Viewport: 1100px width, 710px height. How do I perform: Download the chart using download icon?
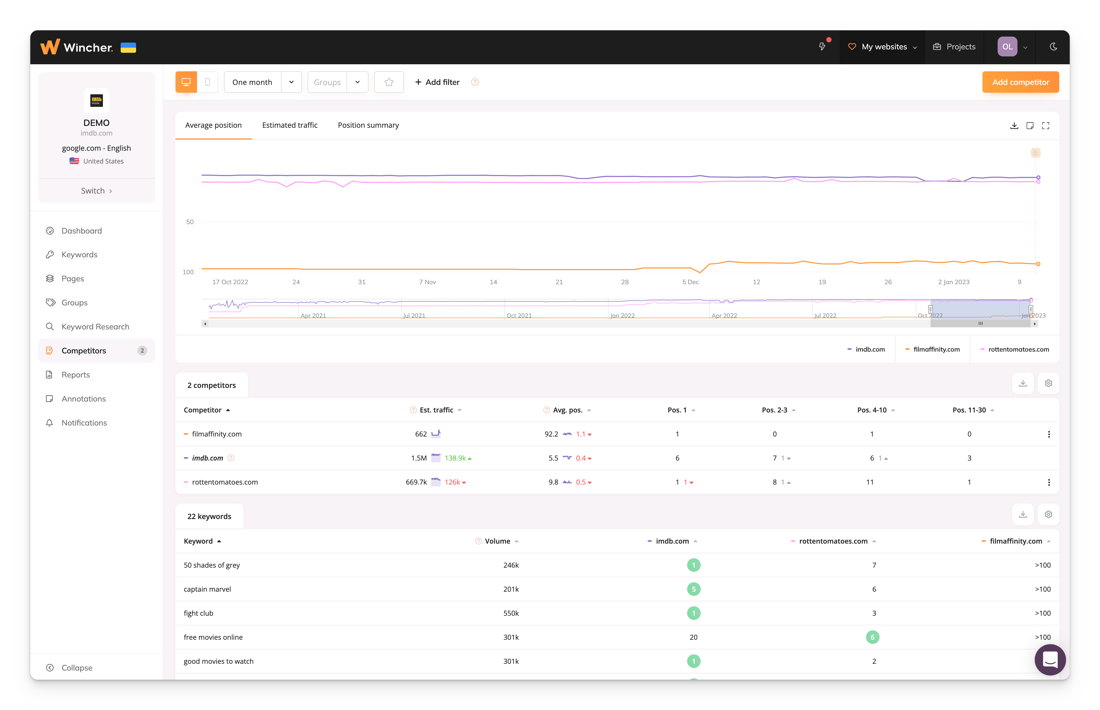1014,125
